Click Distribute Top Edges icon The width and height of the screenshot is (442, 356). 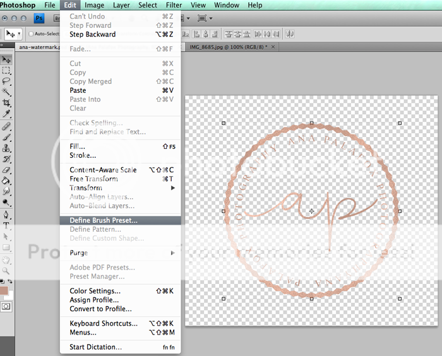click(229, 34)
